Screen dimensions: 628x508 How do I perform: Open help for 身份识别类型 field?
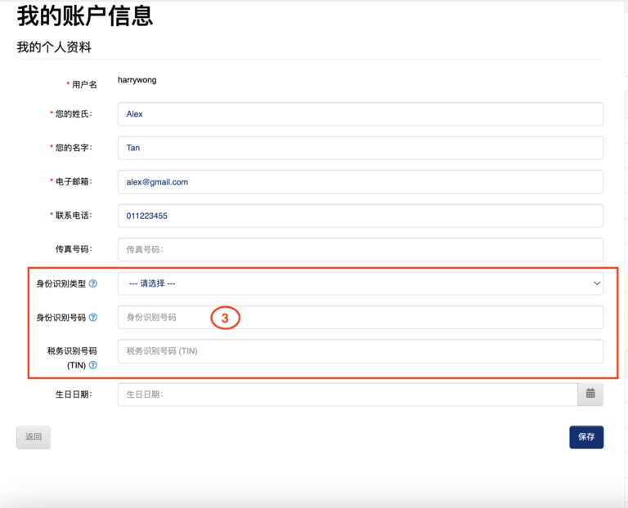click(93, 283)
